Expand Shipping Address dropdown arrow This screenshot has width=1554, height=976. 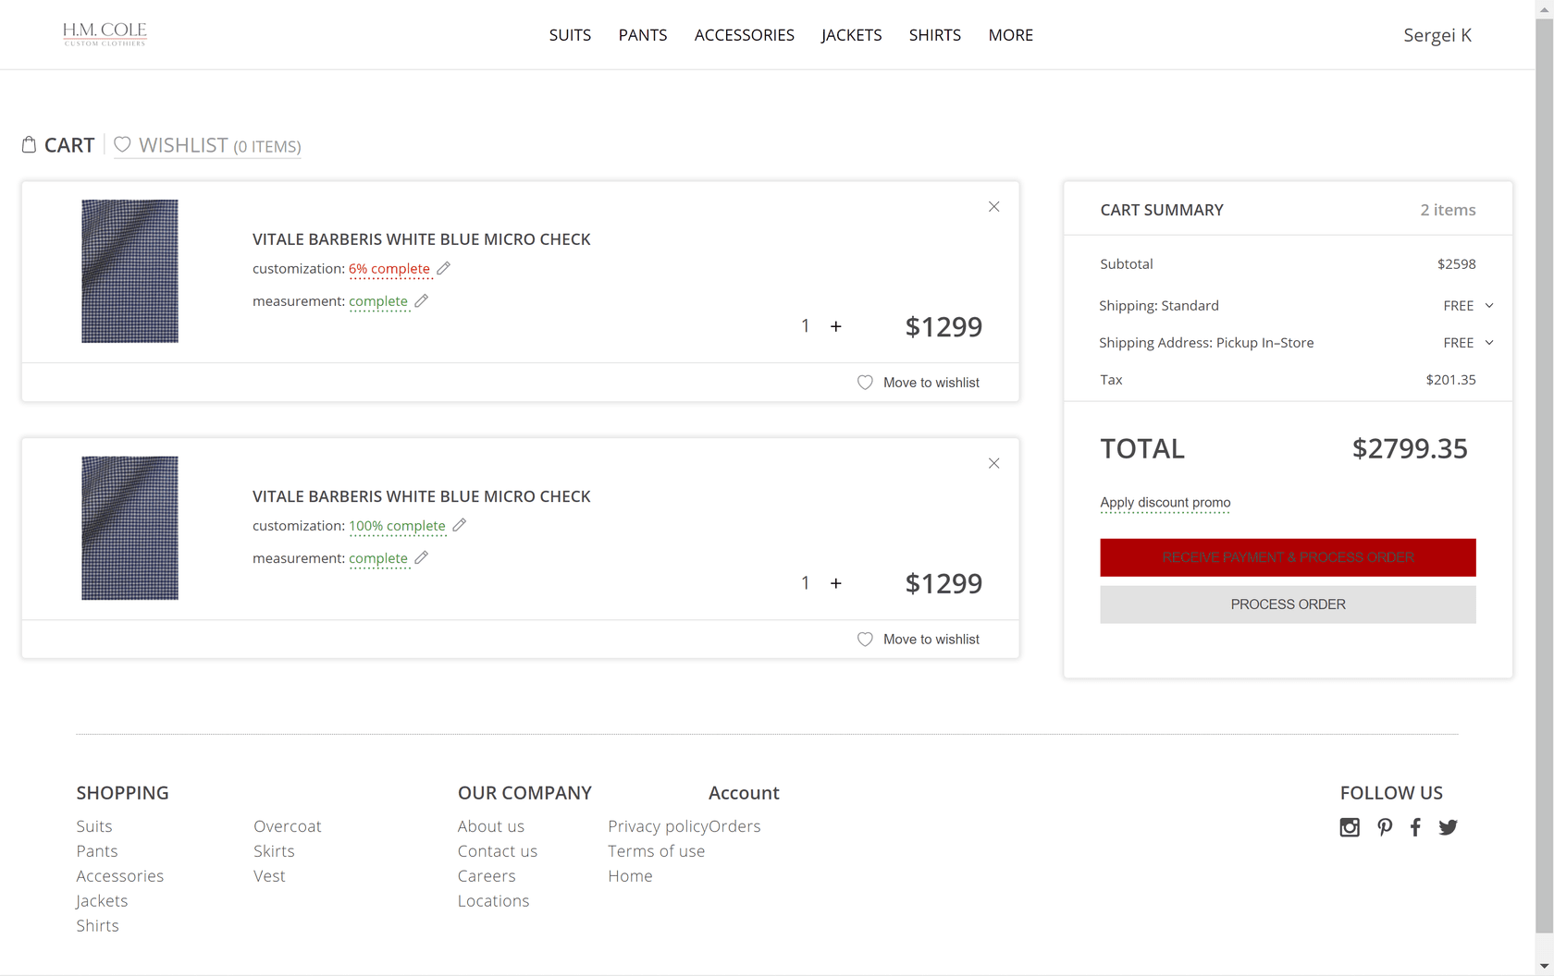click(x=1489, y=343)
